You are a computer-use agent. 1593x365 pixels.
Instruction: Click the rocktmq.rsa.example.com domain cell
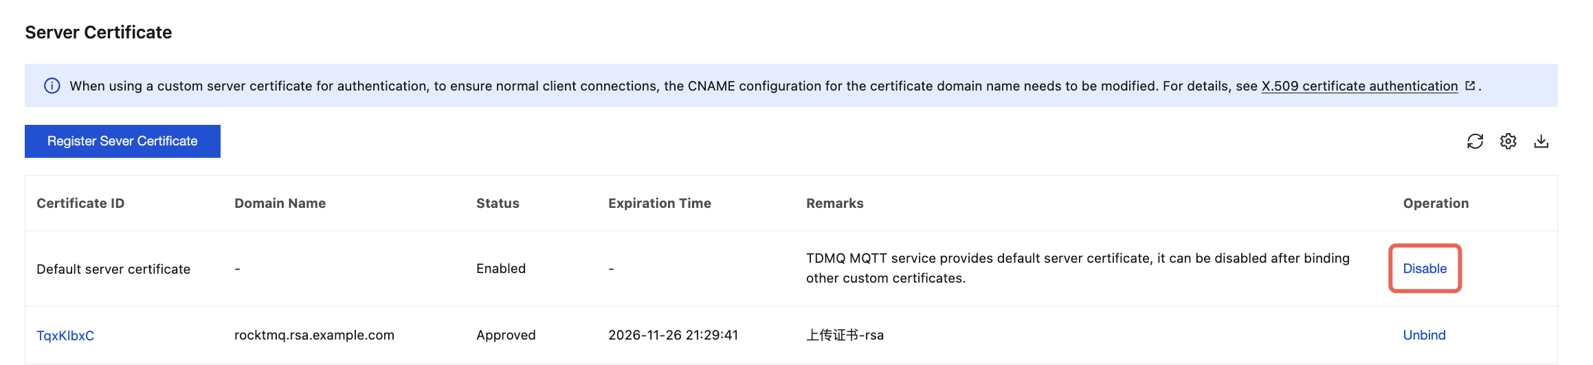314,335
